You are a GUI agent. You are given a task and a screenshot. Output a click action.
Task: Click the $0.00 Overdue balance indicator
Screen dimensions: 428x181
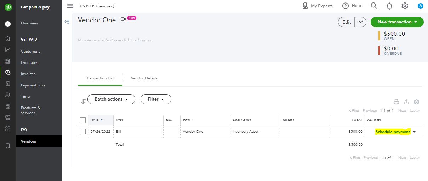click(x=391, y=50)
